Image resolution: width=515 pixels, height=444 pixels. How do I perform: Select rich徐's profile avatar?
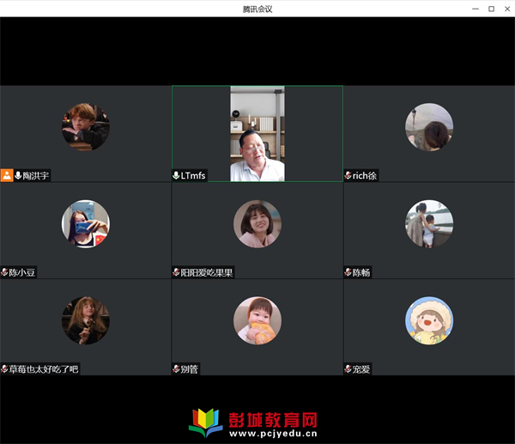pyautogui.click(x=429, y=127)
